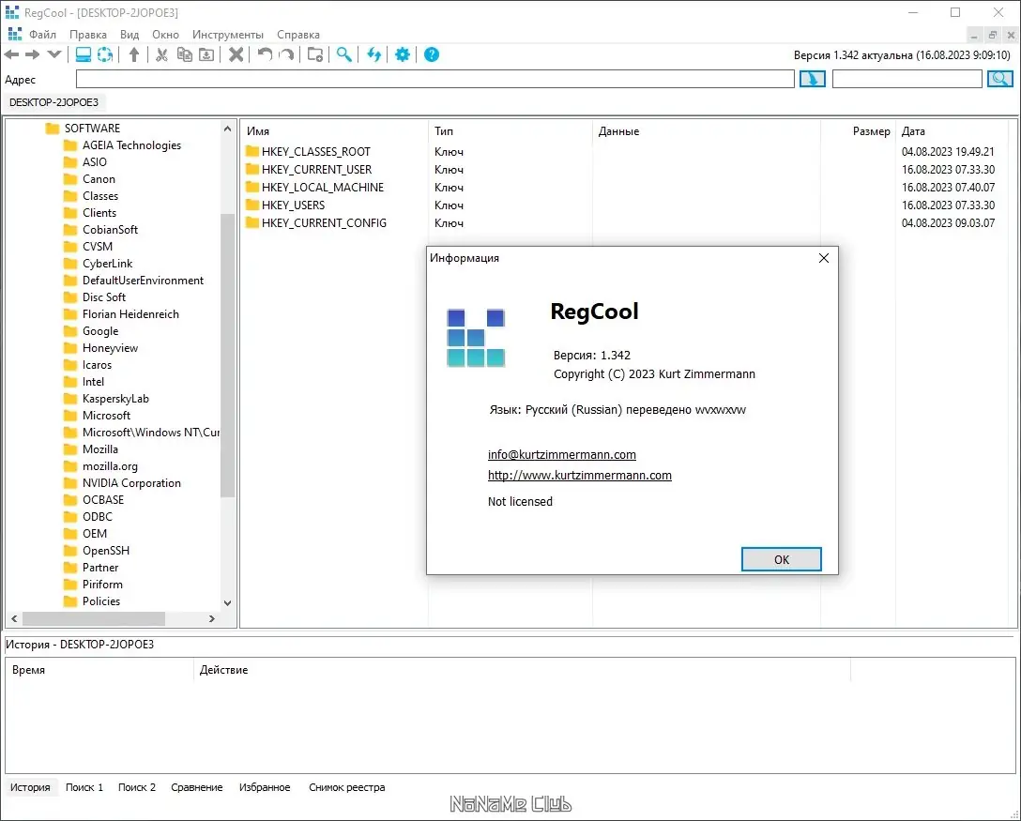
Task: Switch to the Снимок реестра tab
Action: [347, 787]
